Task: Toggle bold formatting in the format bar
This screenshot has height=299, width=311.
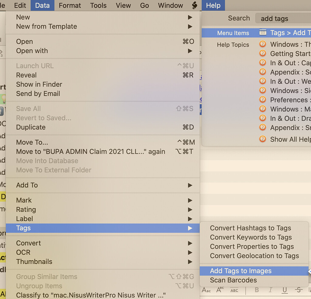Action: pyautogui.click(x=257, y=290)
